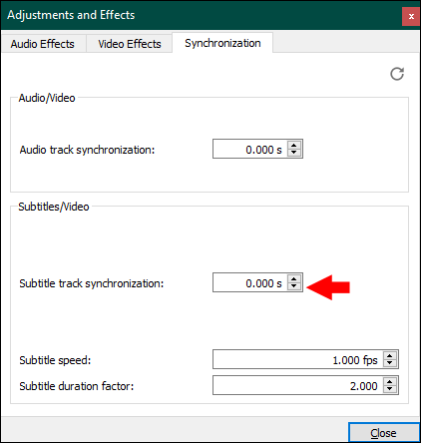This screenshot has width=421, height=443.
Task: Increase subtitle duration factor with up arrow
Action: point(390,381)
